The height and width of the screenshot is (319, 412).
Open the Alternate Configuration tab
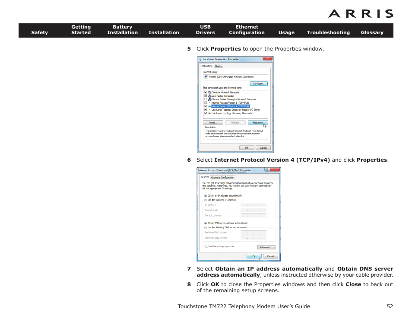(x=222, y=177)
